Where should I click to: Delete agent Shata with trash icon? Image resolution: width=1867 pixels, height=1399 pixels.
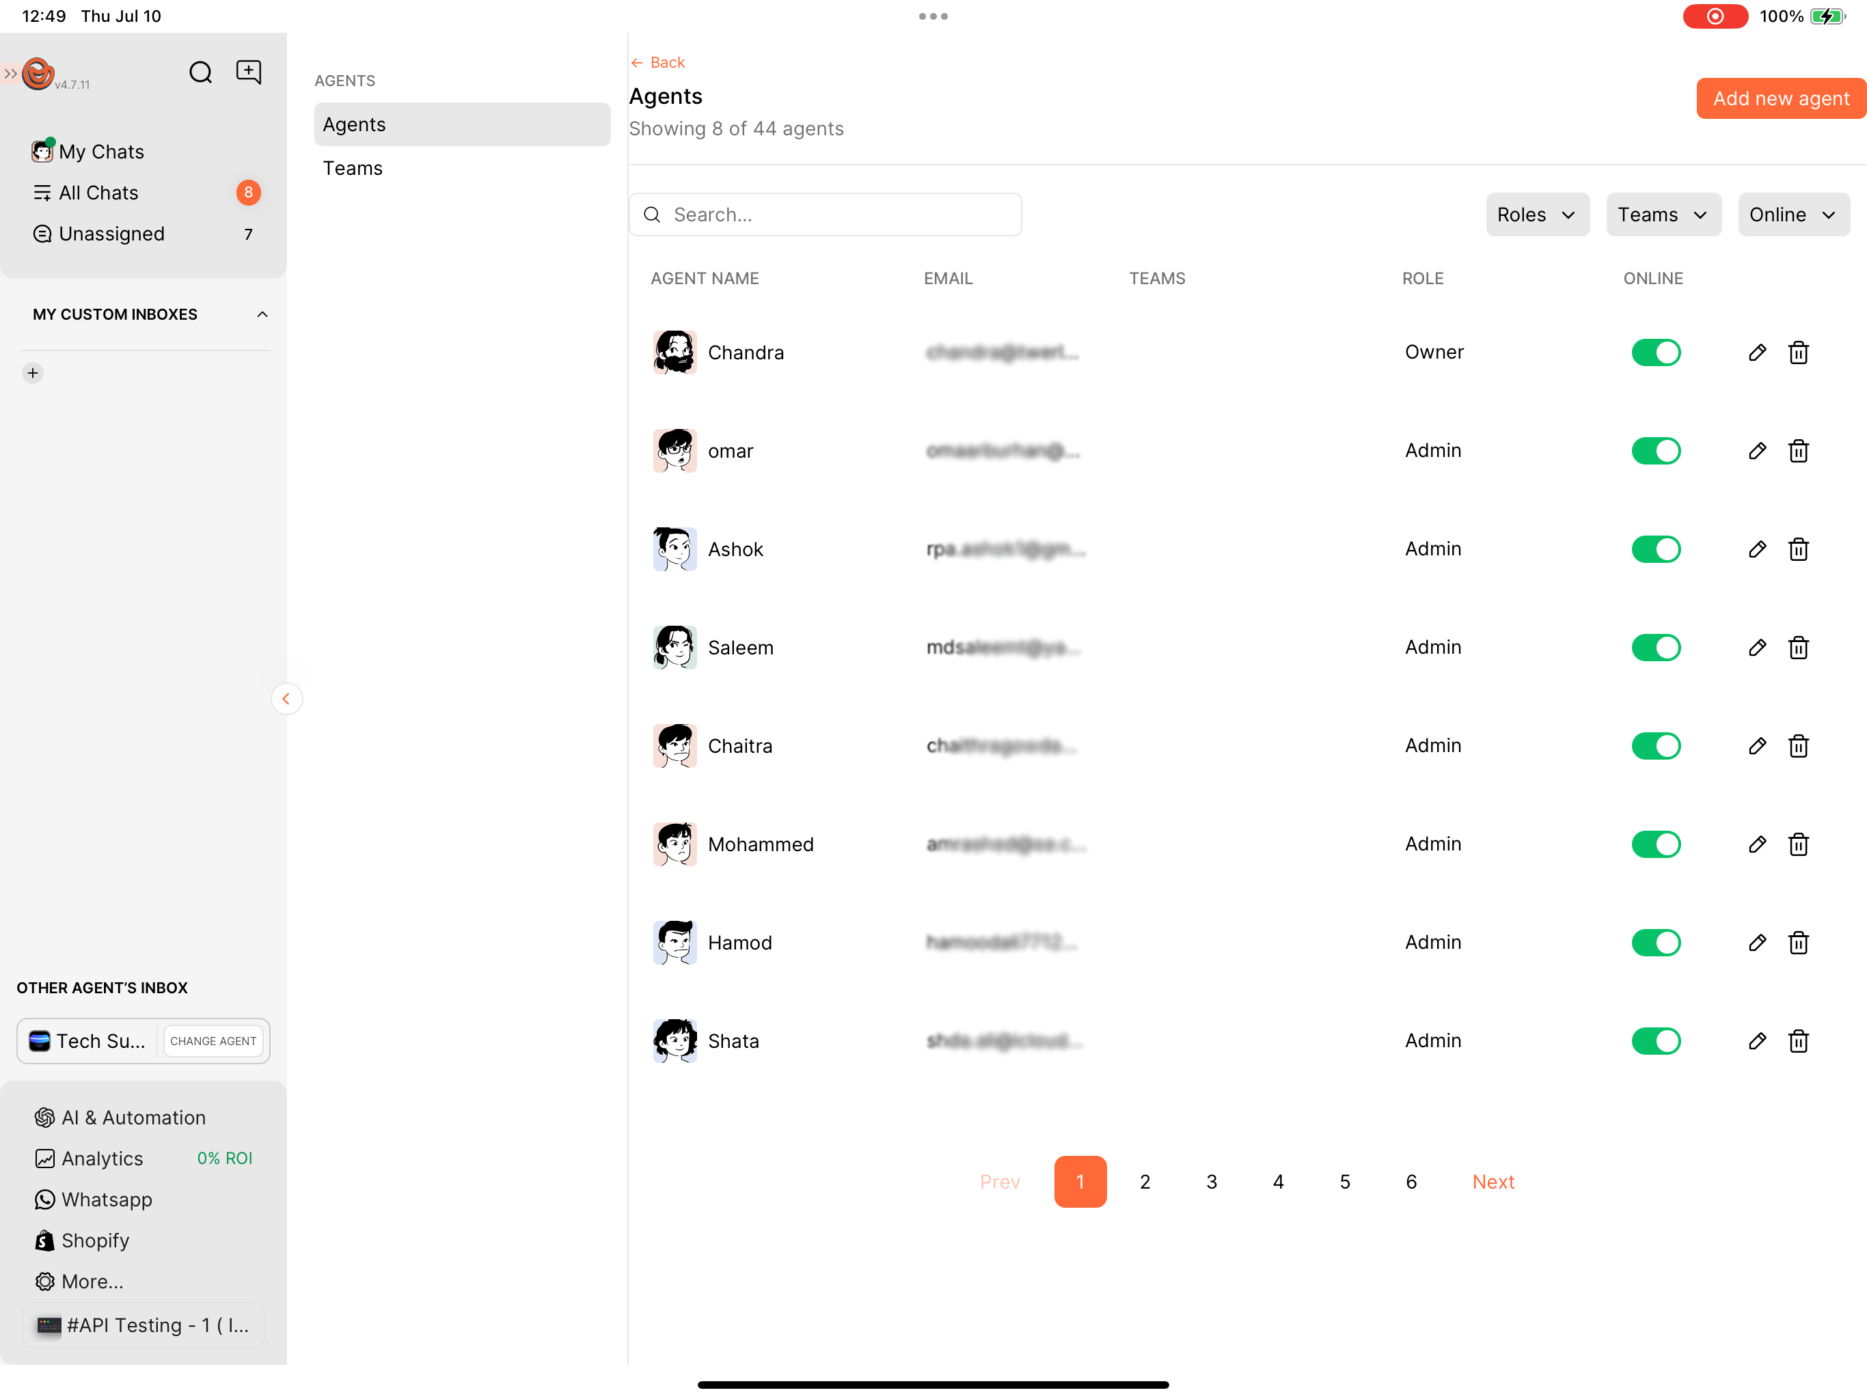coord(1798,1040)
